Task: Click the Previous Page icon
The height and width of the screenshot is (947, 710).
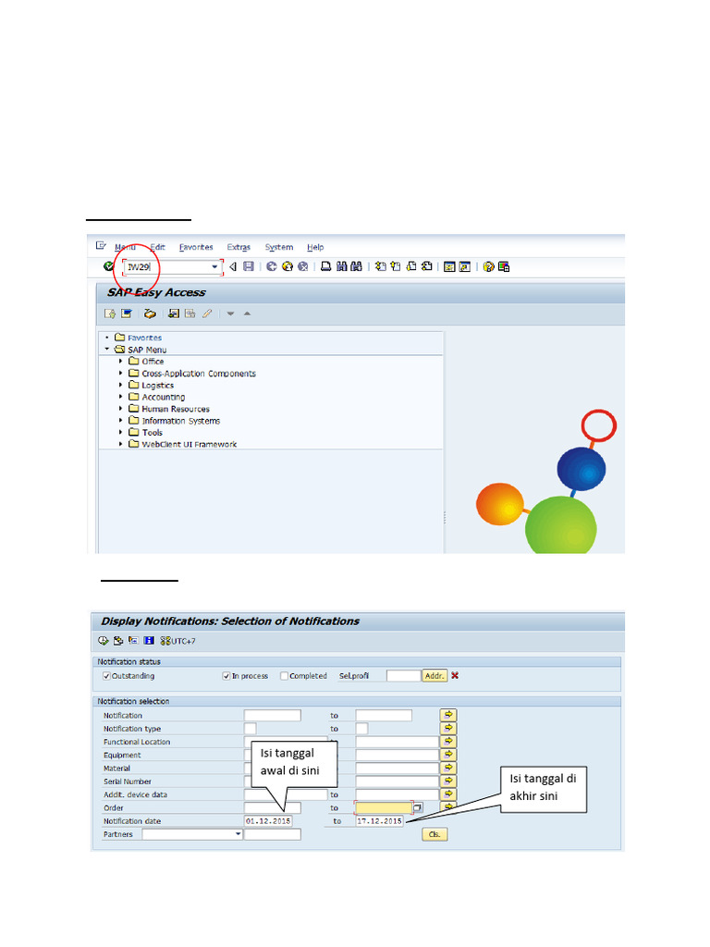Action: coord(396,266)
